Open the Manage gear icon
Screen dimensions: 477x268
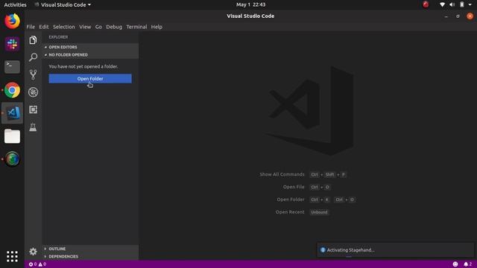(33, 252)
